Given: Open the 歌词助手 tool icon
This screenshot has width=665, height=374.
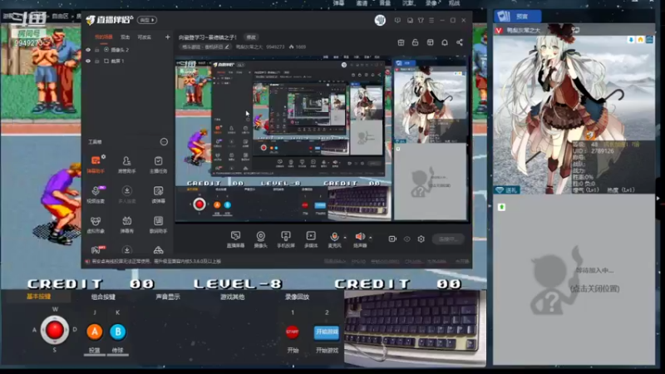Looking at the screenshot, I should pos(158,224).
